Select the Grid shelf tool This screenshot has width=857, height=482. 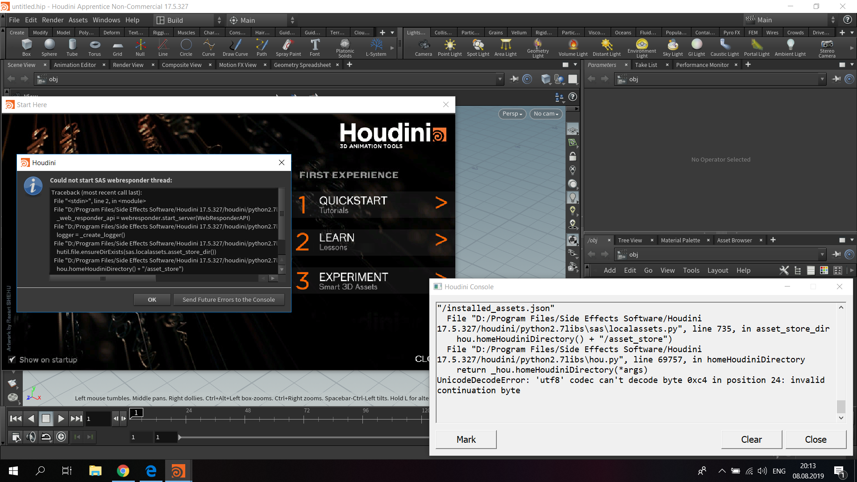click(117, 47)
